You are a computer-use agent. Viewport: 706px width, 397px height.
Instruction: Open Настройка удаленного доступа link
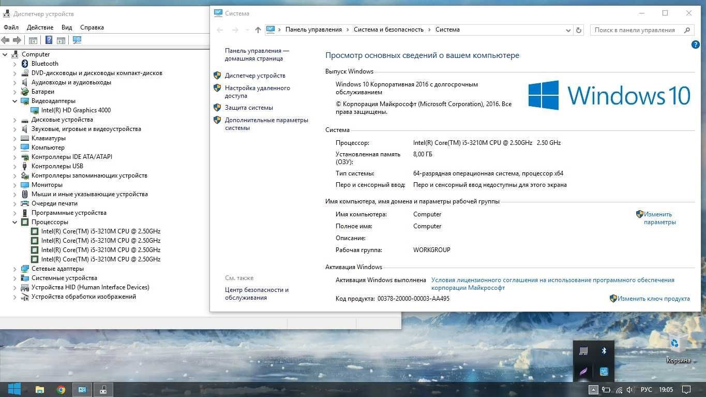click(257, 92)
